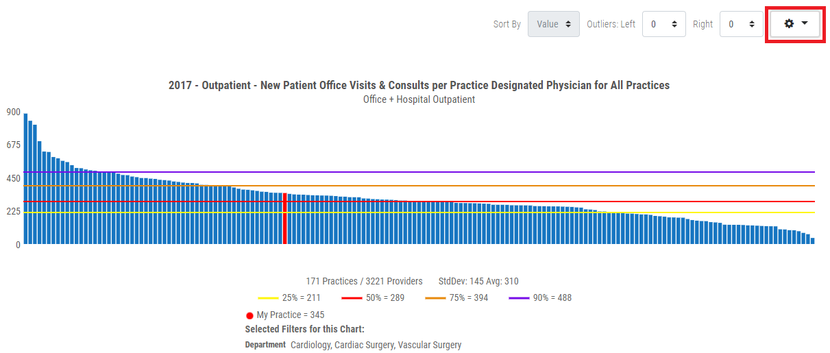Image resolution: width=830 pixels, height=353 pixels.
Task: Click the red 50% legend line swatch
Action: click(352, 298)
